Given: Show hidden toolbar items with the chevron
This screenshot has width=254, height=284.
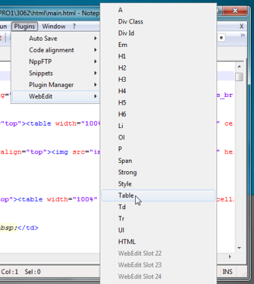Looking at the screenshot, I should pyautogui.click(x=243, y=35).
